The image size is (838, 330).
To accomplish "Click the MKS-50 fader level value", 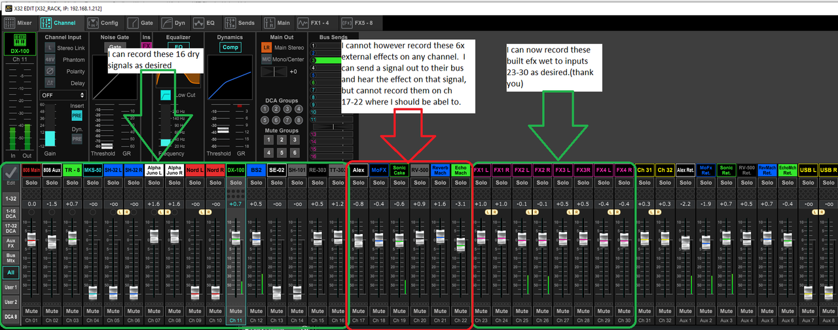I will 92,204.
